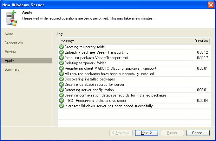This screenshot has height=141, width=216.
Task: Click the server with plus sign wizard icon
Action: pos(11,18)
